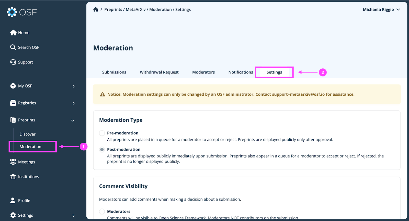409x221 pixels.
Task: Click the Institutions building icon
Action: tap(13, 177)
